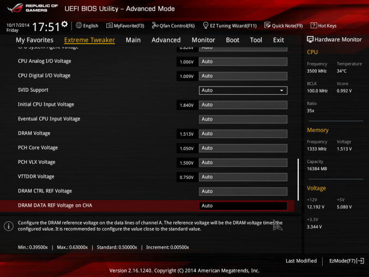Click Standard: 0.50000x hint text

[117, 248]
